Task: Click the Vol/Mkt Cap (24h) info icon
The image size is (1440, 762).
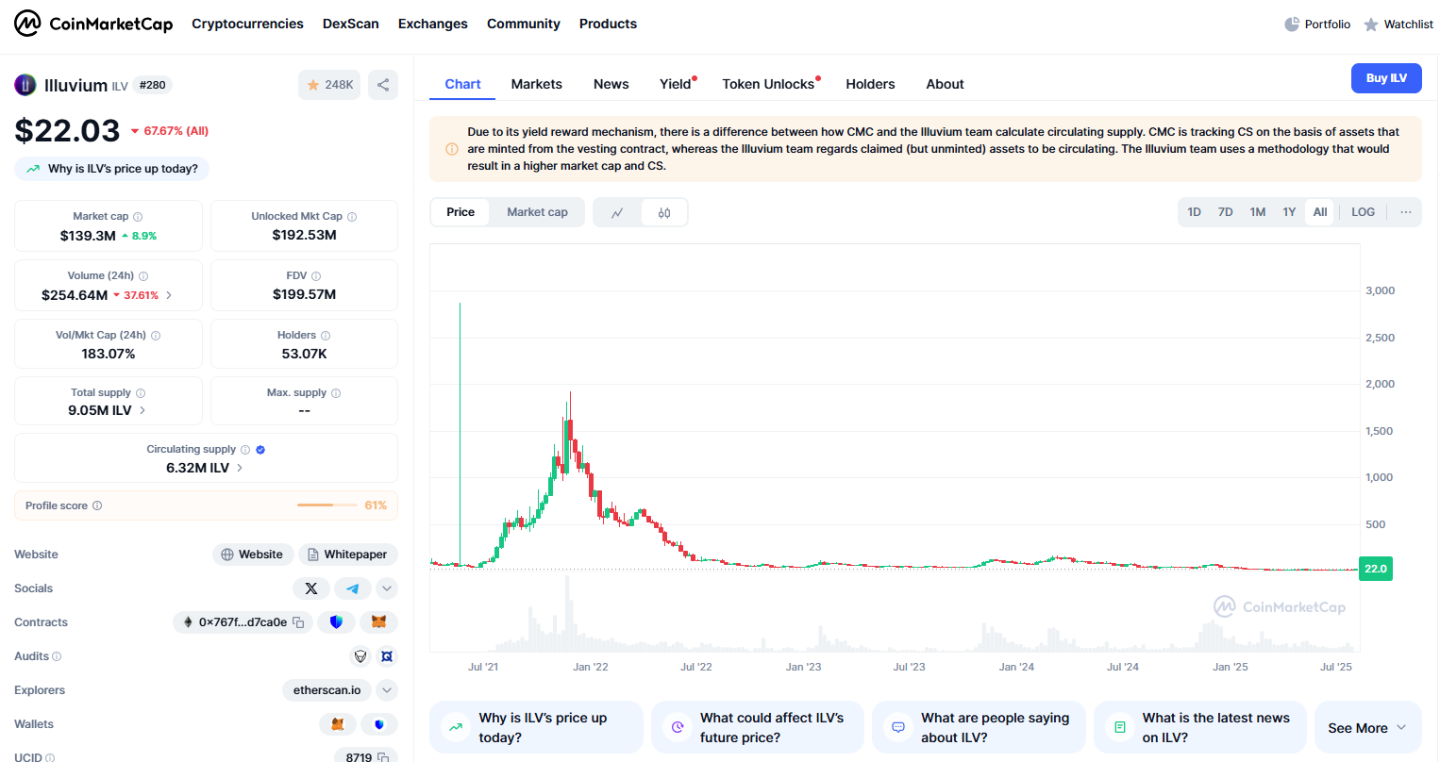Action: click(156, 336)
